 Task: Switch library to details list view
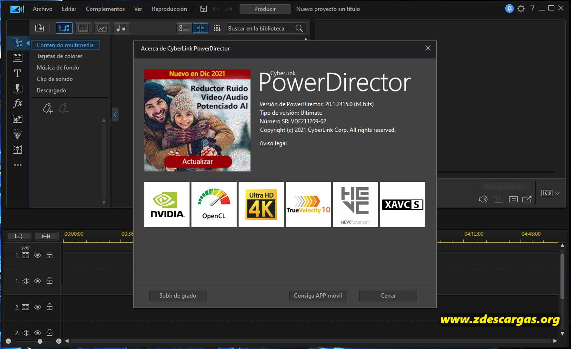coord(184,28)
